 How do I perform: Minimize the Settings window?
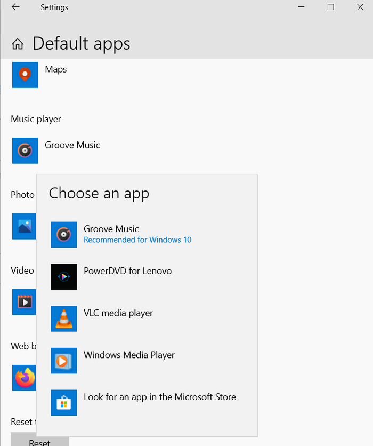tap(301, 7)
